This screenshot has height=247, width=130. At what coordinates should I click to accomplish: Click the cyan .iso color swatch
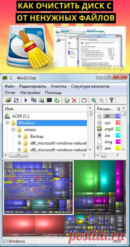click(118, 135)
